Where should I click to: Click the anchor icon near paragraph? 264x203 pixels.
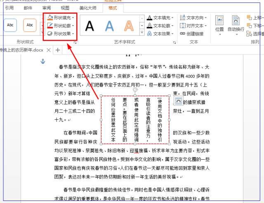[43, 61]
